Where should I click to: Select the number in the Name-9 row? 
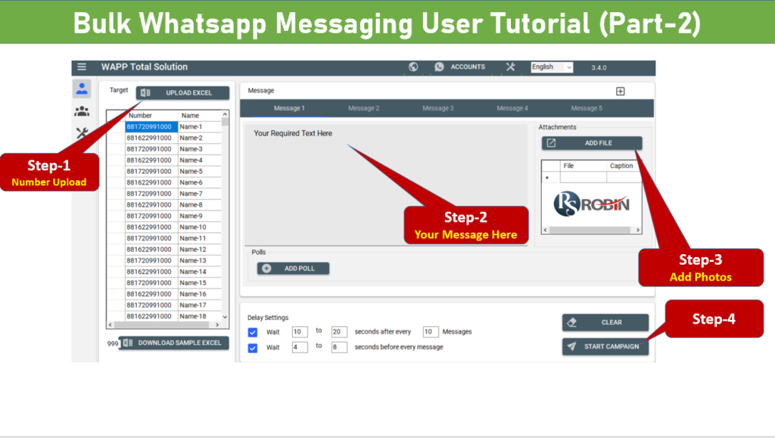151,216
